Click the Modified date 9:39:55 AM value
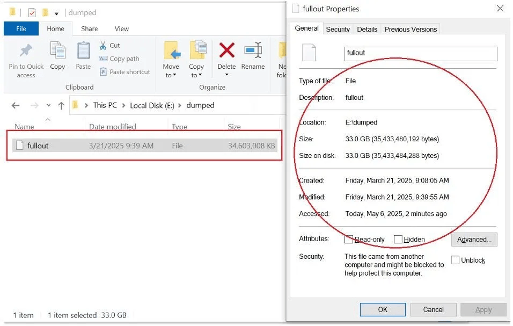The width and height of the screenshot is (513, 326). coord(397,197)
